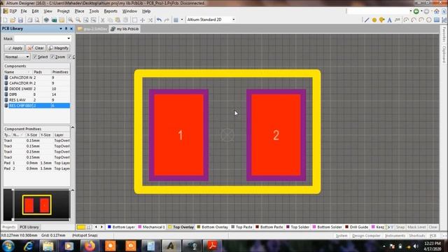
Task: Open PCB Library panel options arrow
Action: [61, 29]
